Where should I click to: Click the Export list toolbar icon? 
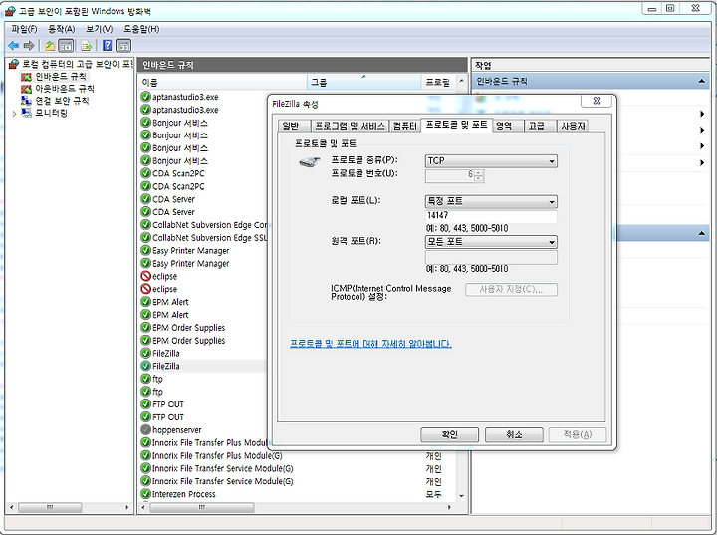coord(86,45)
